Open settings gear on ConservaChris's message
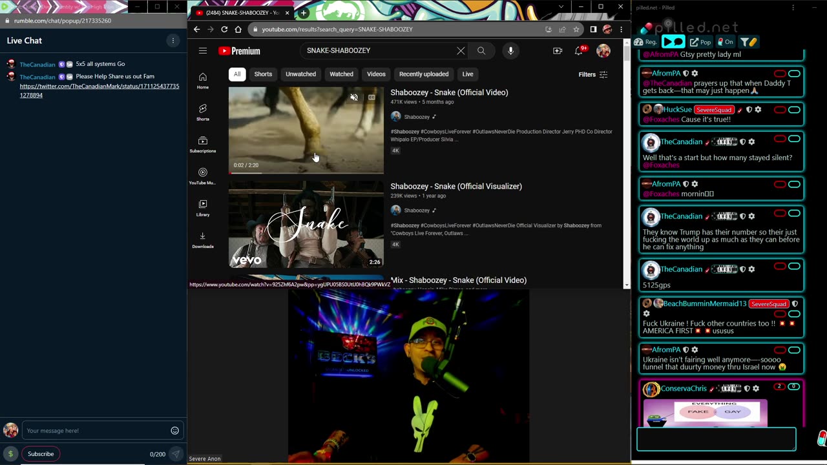Image resolution: width=827 pixels, height=465 pixels. (x=756, y=389)
